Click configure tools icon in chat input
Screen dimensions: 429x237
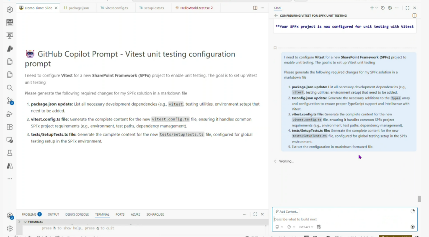[319, 227]
